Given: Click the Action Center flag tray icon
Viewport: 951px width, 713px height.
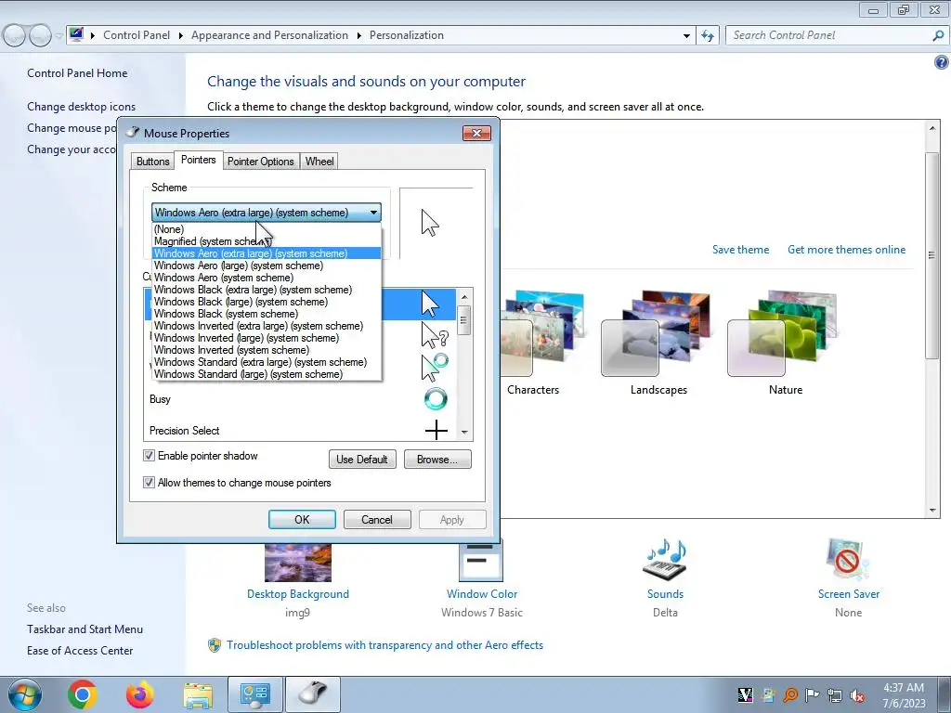Looking at the screenshot, I should point(812,695).
